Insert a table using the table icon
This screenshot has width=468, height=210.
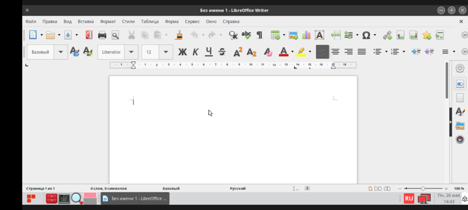(x=275, y=35)
